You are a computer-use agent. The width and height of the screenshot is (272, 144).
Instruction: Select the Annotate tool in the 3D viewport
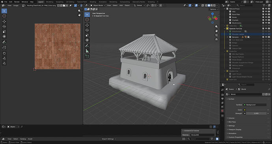pos(87,46)
